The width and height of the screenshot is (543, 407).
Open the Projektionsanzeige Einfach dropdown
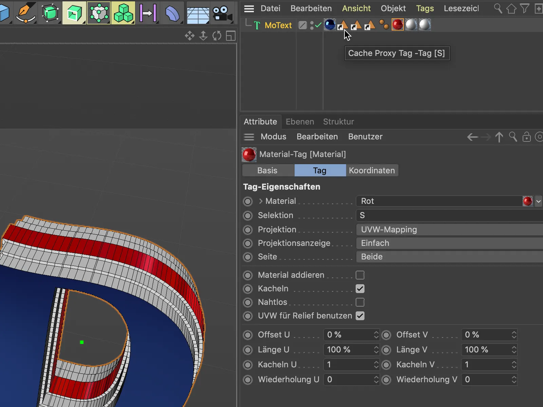pos(450,243)
